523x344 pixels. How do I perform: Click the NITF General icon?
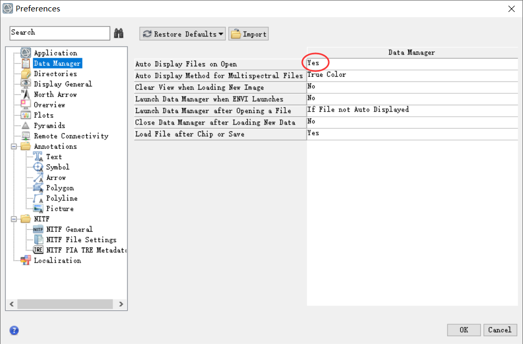coord(38,229)
